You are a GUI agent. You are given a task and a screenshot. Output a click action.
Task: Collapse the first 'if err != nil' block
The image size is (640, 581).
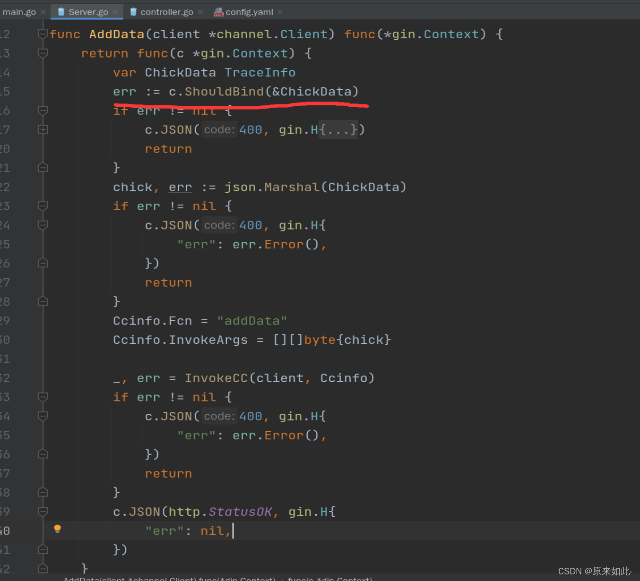click(x=43, y=111)
